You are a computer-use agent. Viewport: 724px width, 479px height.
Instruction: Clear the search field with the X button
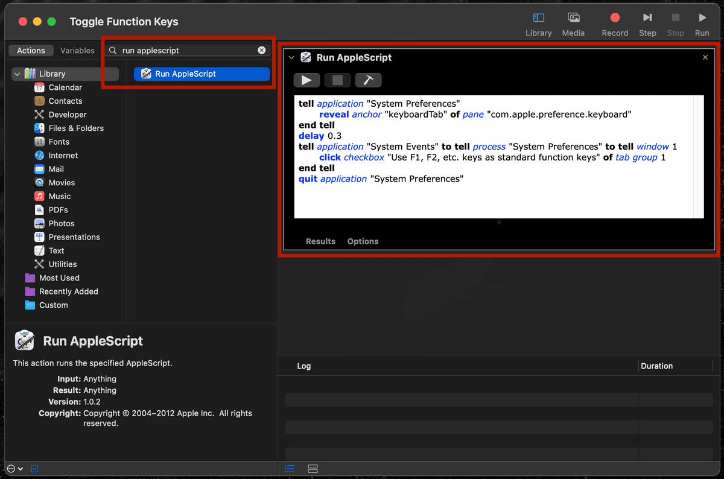tap(261, 50)
